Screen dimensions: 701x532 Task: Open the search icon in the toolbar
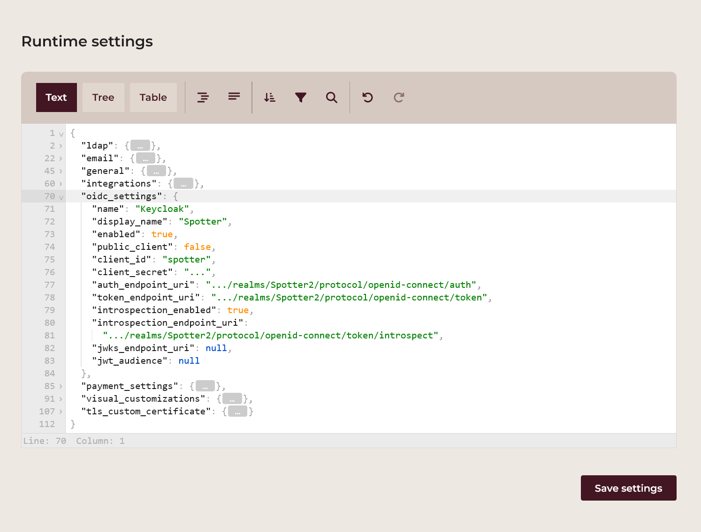pos(332,97)
